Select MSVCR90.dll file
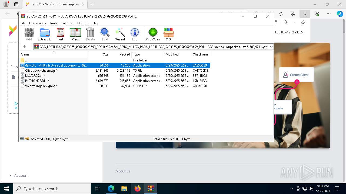The image size is (346, 194). [x=114, y=76]
